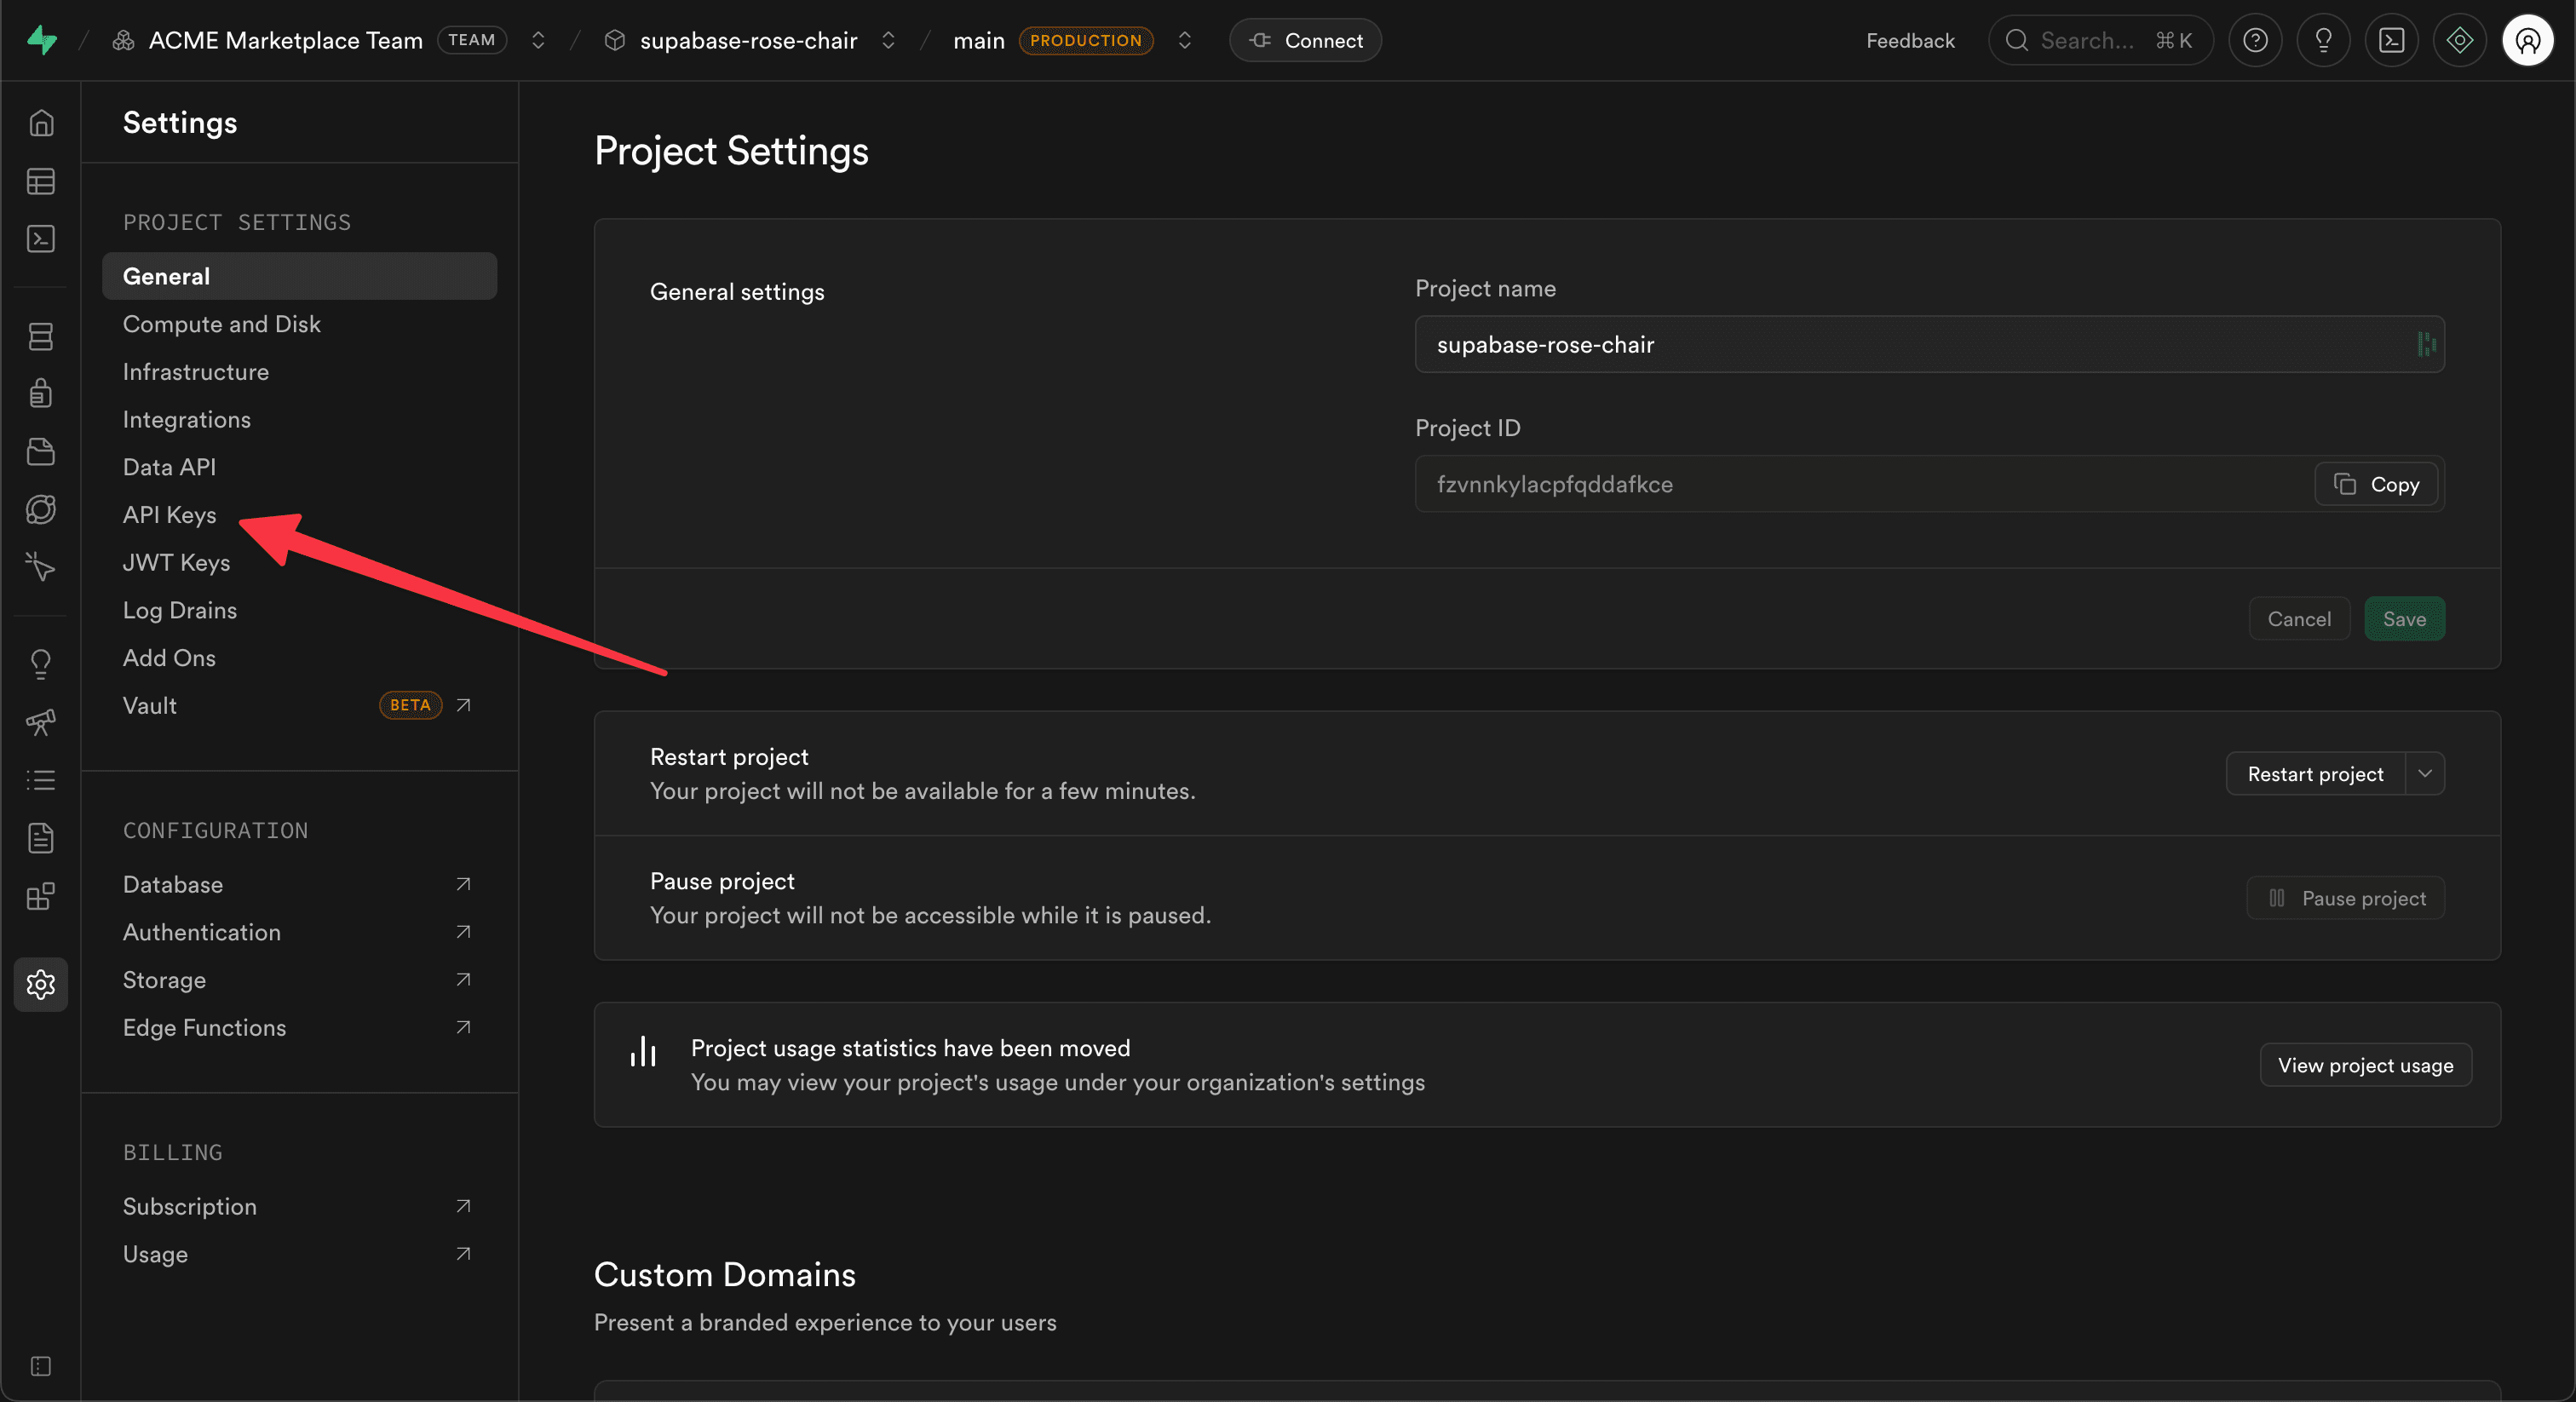2576x1402 pixels.
Task: Expand the project switcher for supabase-rose-chair
Action: click(x=888, y=40)
